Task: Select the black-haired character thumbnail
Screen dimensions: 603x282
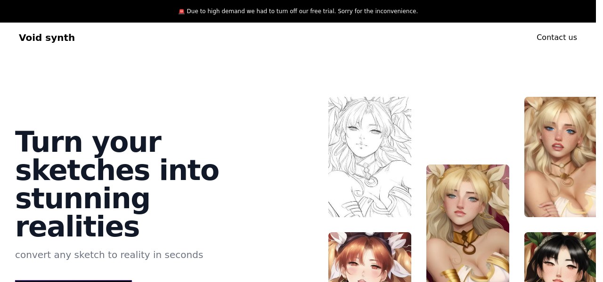Action: 560,257
